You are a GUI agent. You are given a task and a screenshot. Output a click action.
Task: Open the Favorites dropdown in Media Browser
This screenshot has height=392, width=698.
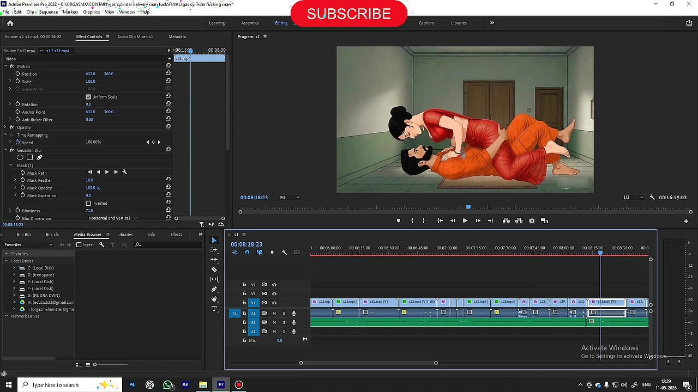point(28,244)
